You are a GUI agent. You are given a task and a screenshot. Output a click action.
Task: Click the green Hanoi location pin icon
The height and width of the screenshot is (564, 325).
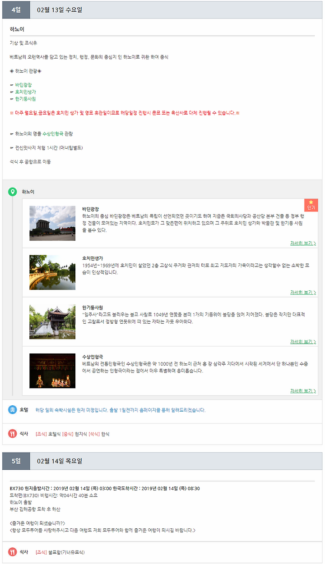13,192
